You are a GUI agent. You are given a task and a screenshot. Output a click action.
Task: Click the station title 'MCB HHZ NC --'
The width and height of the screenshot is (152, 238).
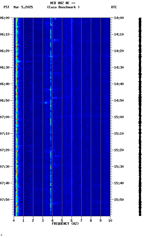click(x=63, y=3)
